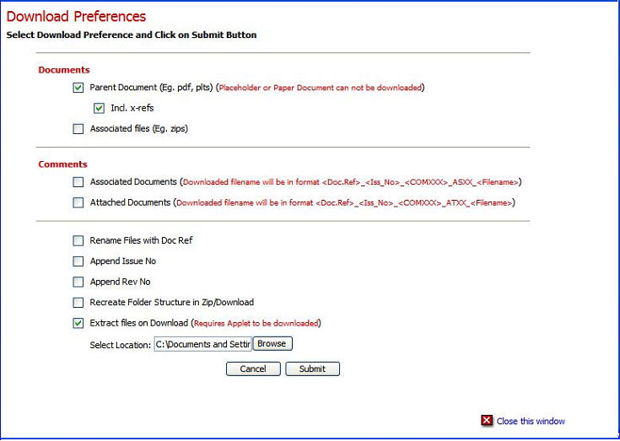This screenshot has height=441, width=620.
Task: Tick the Append Issue No checkbox
Action: [78, 261]
